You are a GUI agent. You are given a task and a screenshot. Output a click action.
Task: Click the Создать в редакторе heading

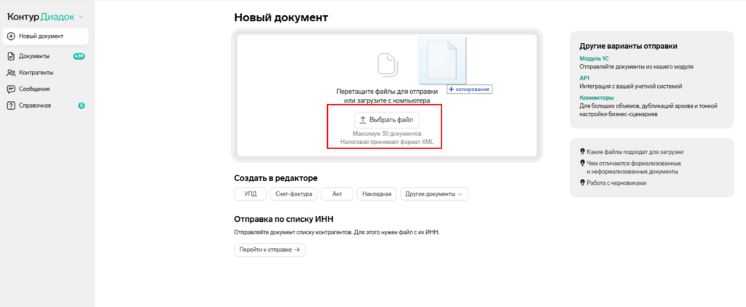pos(276,178)
